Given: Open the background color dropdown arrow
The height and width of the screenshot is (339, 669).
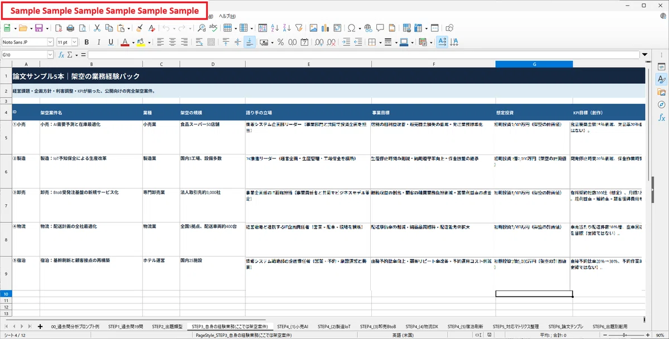Looking at the screenshot, I should point(149,42).
